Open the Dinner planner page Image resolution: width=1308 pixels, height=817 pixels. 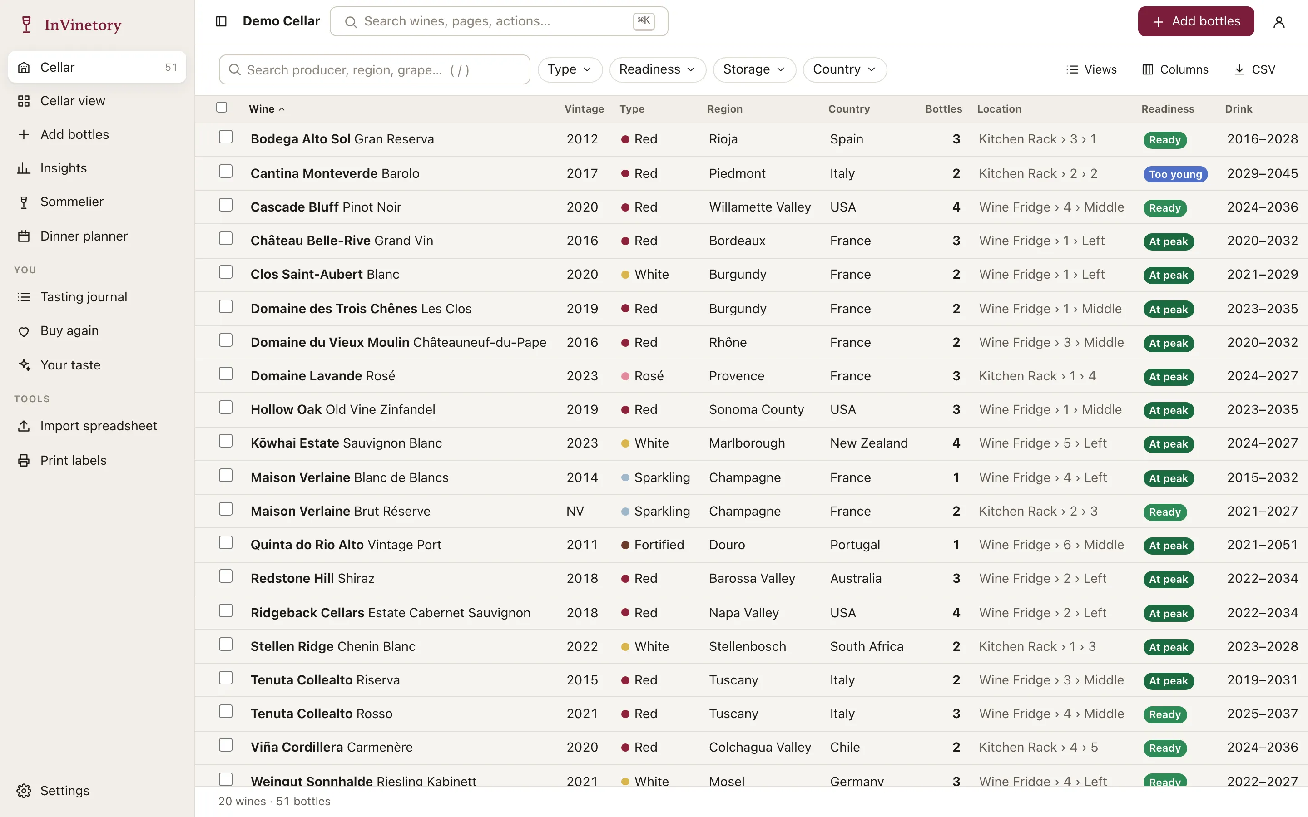(97, 236)
